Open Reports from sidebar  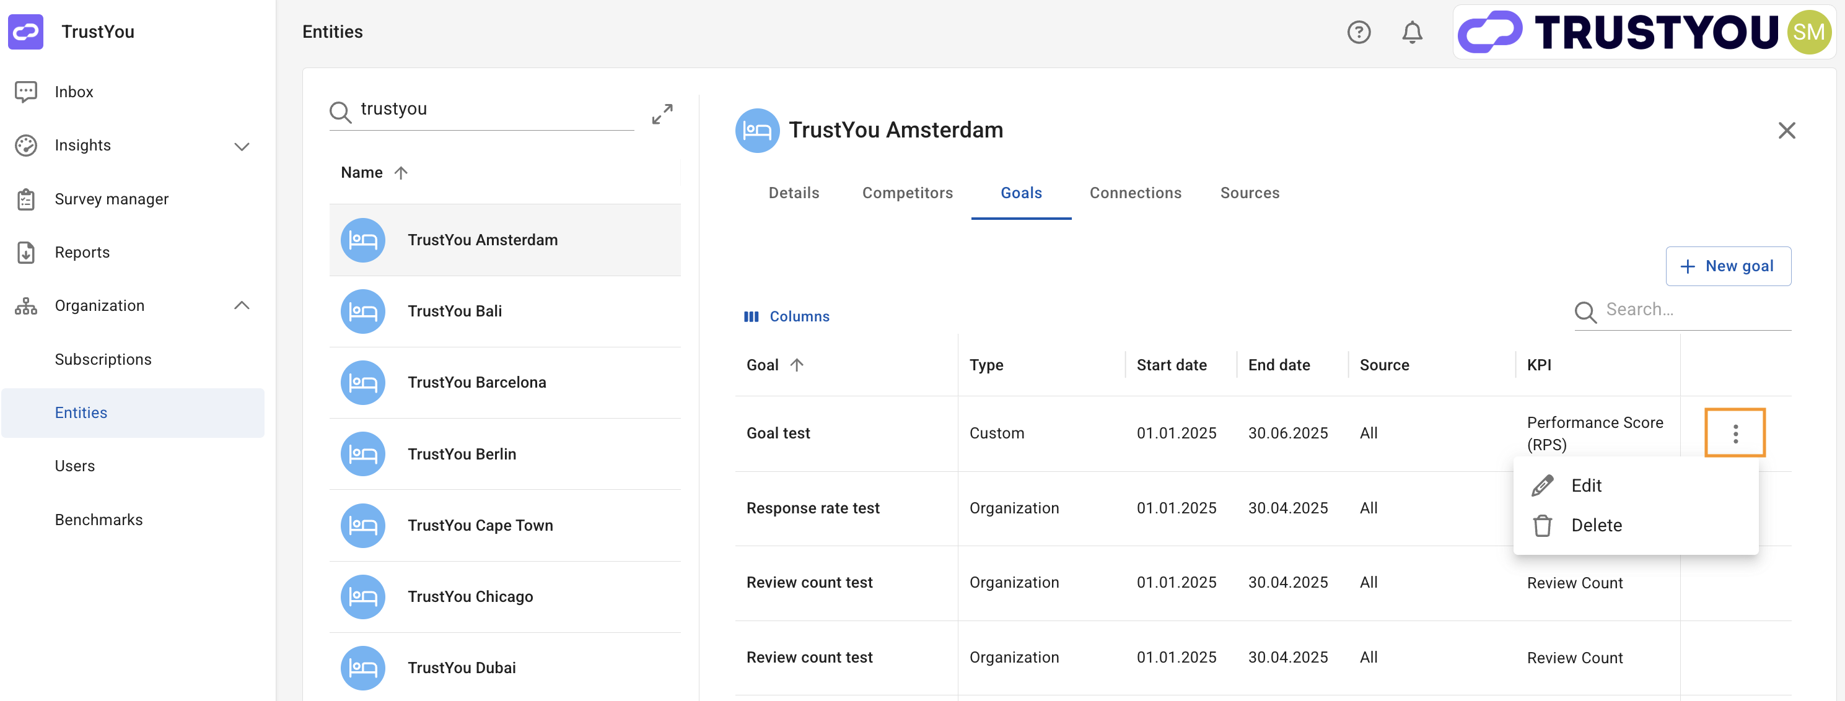[82, 252]
